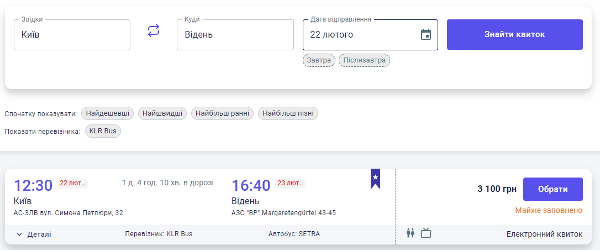This screenshot has width=600, height=250.
Task: Open the calendar date picker icon
Action: click(x=425, y=35)
